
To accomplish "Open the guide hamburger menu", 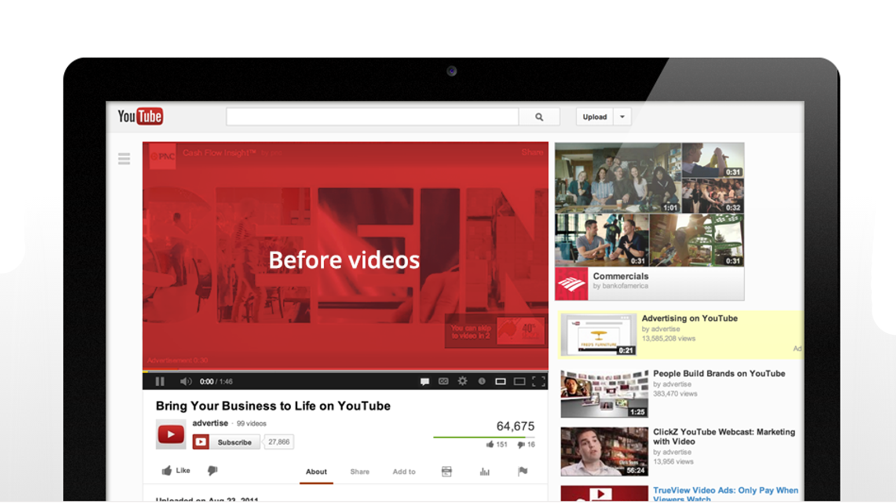I will click(x=124, y=158).
